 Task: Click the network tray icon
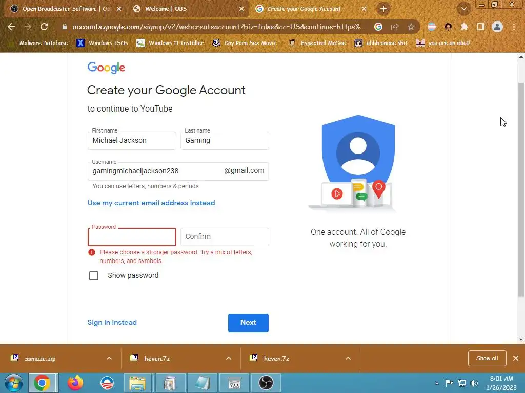[x=462, y=383]
